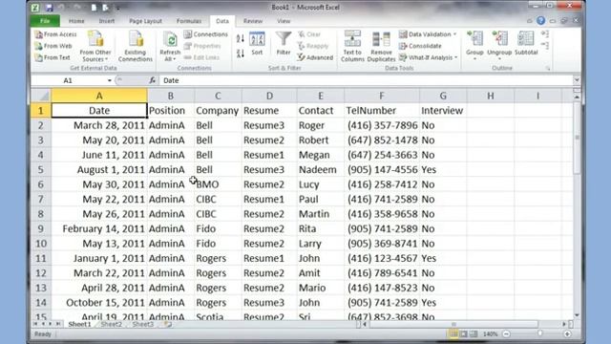Switch to Normal view
The height and width of the screenshot is (344, 611).
coord(453,333)
